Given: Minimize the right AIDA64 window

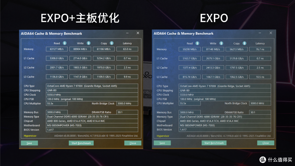Looking at the screenshot, I should coord(260,33).
